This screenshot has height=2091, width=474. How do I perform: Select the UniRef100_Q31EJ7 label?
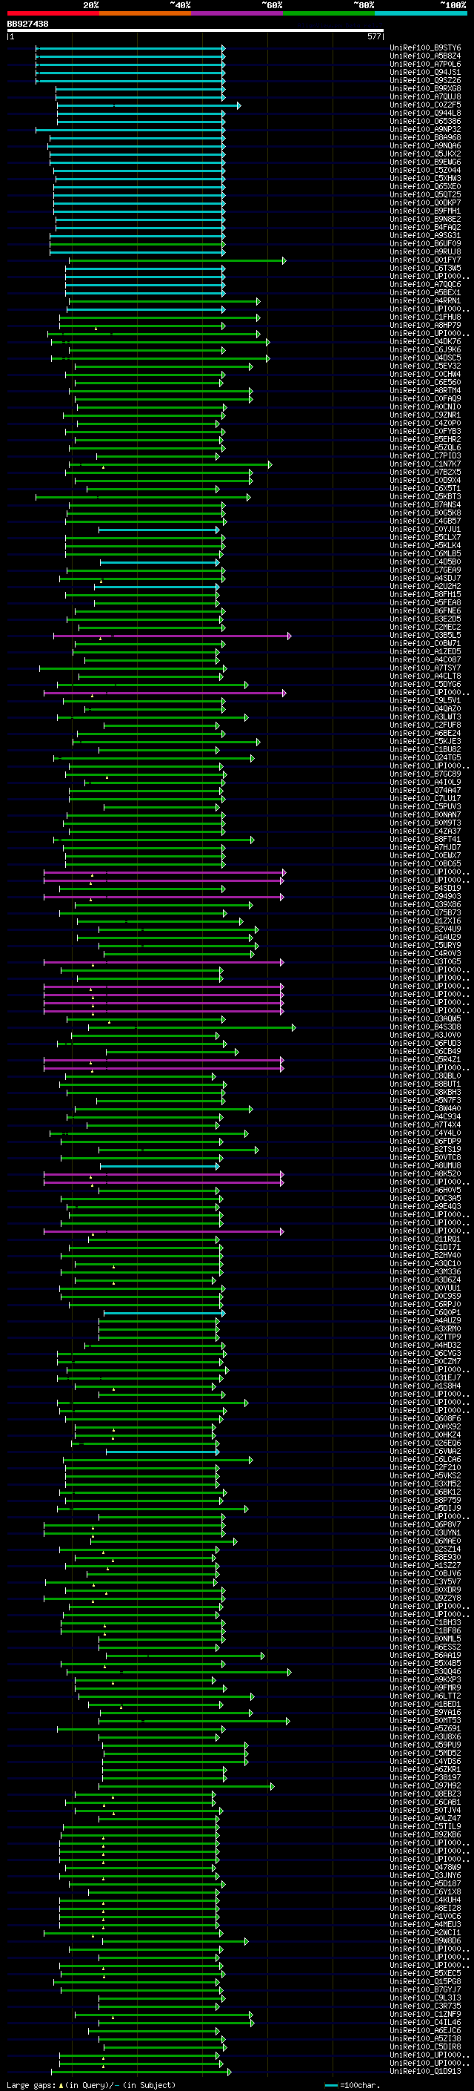click(x=424, y=1377)
